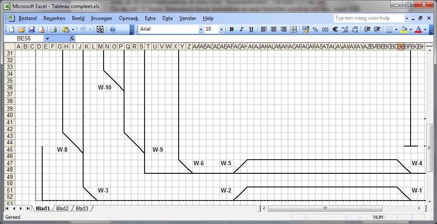Open a file with the folder icon

21,29
